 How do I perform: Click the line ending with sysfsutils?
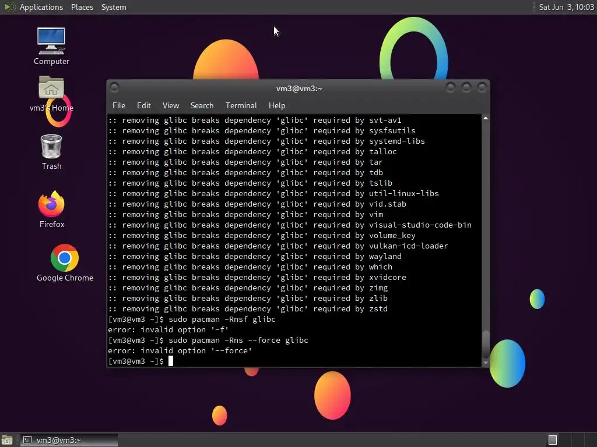[262, 130]
